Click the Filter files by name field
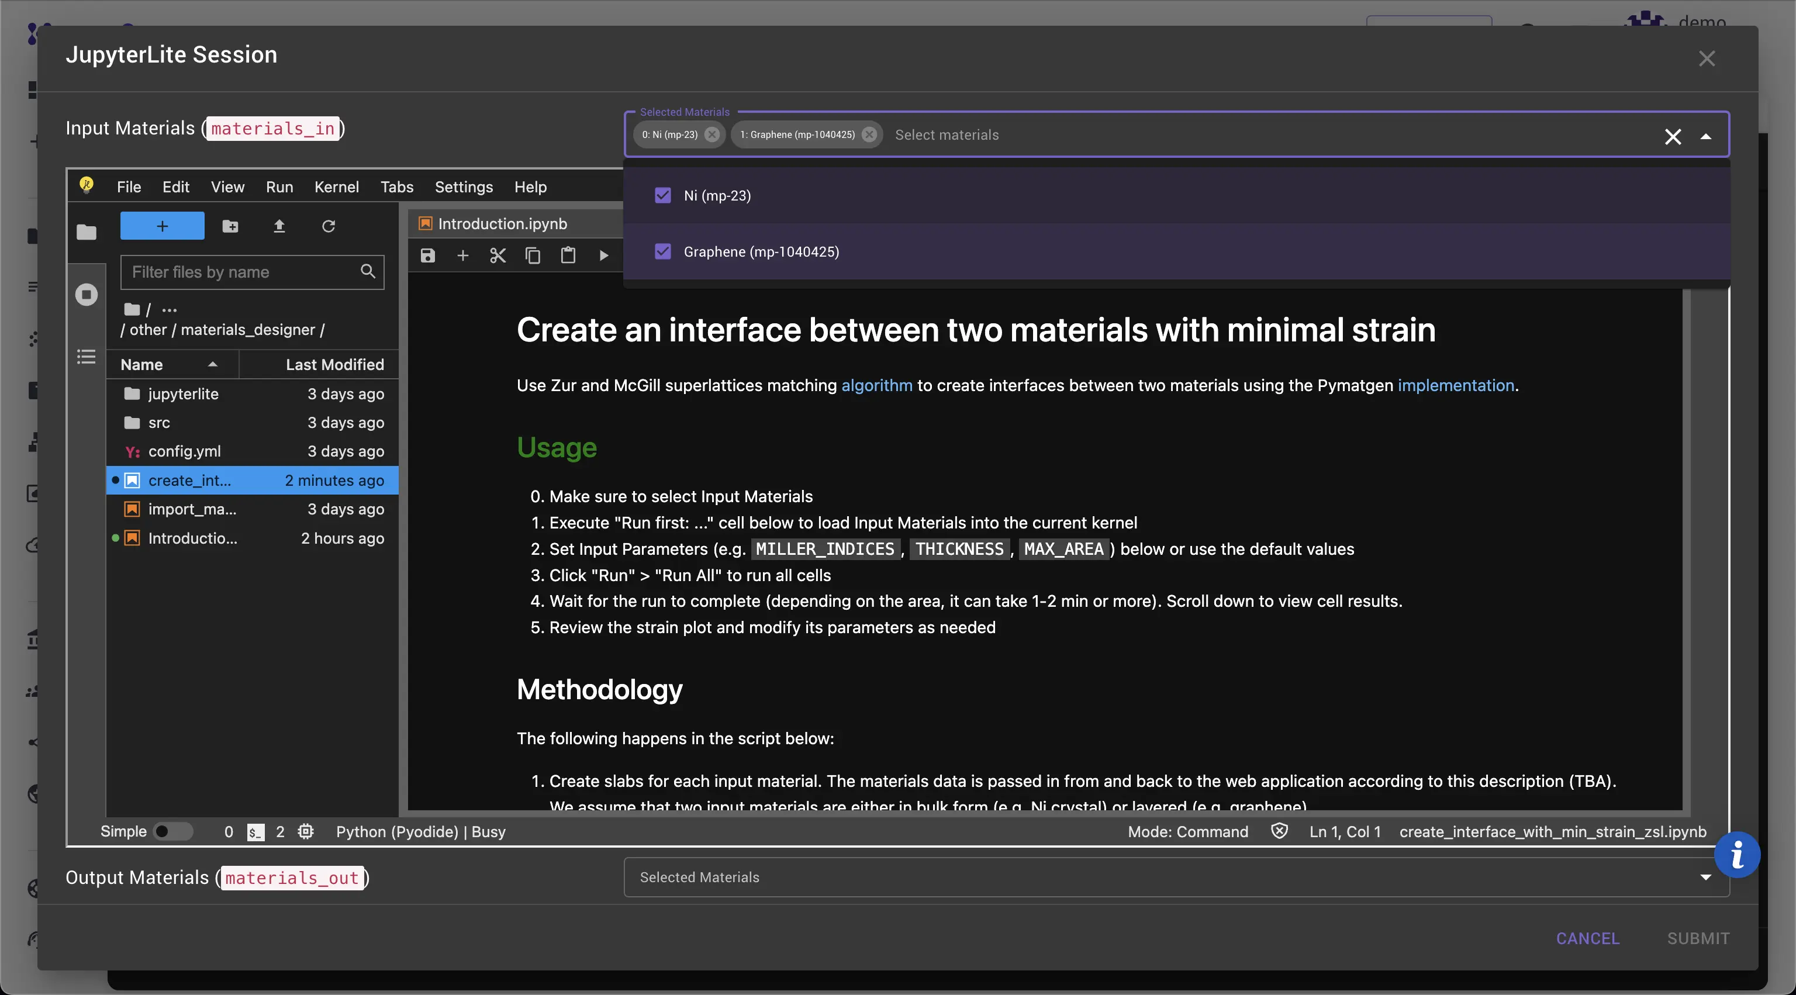The image size is (1796, 995). [x=244, y=272]
